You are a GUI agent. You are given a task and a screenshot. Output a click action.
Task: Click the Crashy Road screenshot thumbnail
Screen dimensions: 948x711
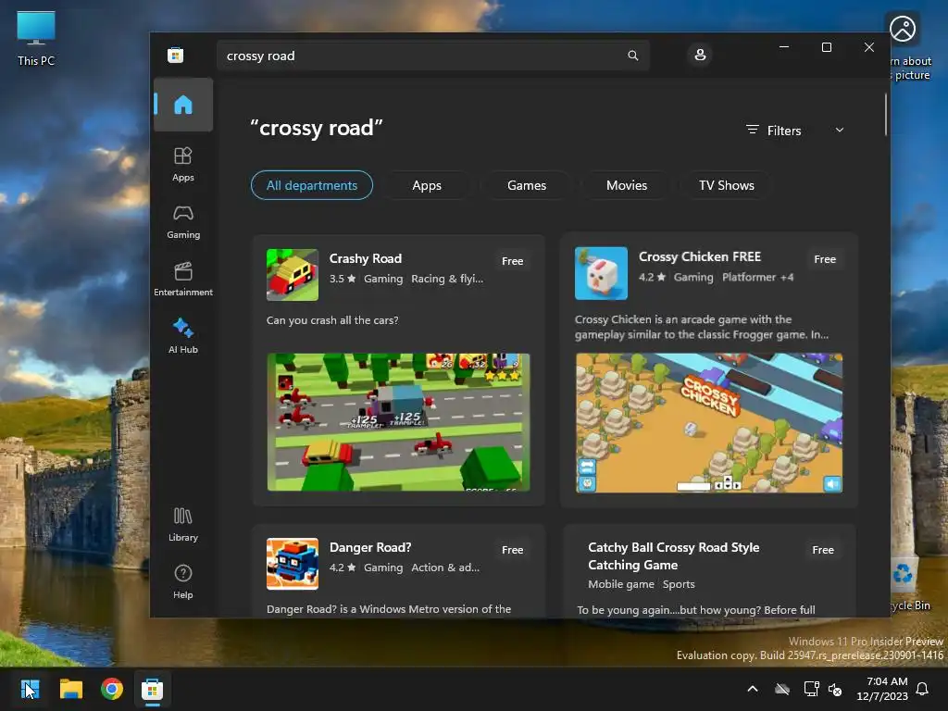[x=398, y=422]
